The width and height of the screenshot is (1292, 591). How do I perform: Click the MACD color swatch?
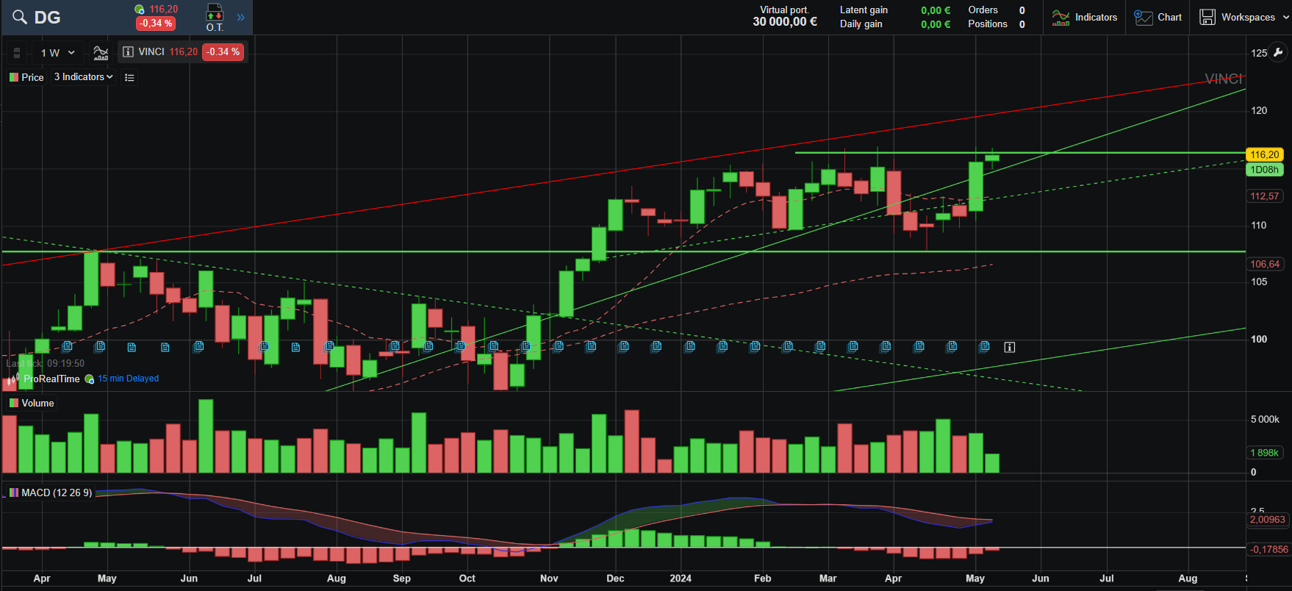click(13, 492)
